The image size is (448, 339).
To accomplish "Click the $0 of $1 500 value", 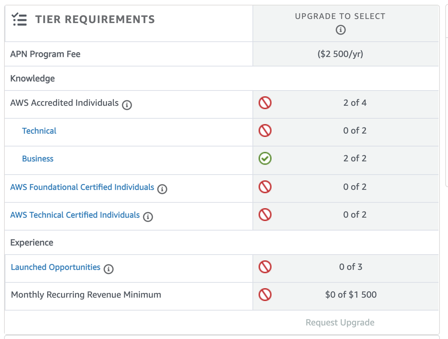I will pos(351,295).
